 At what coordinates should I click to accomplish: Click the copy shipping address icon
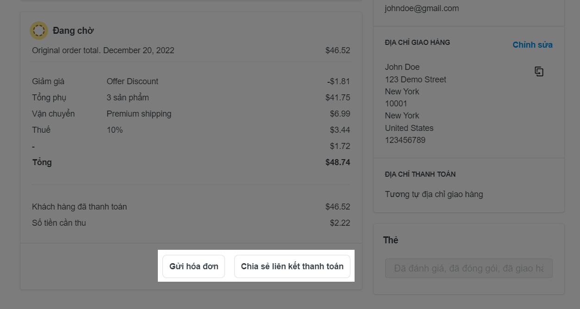539,72
